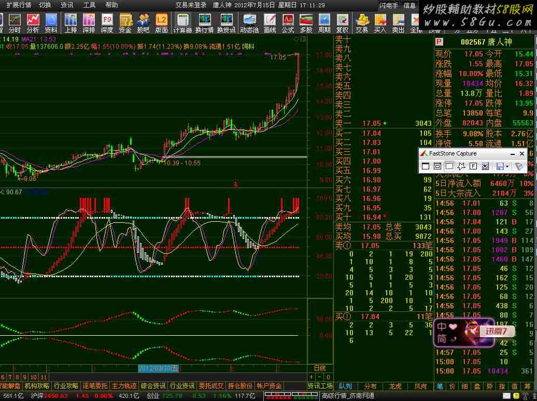Choose FastStone rectangular region capture tool

click(x=449, y=166)
